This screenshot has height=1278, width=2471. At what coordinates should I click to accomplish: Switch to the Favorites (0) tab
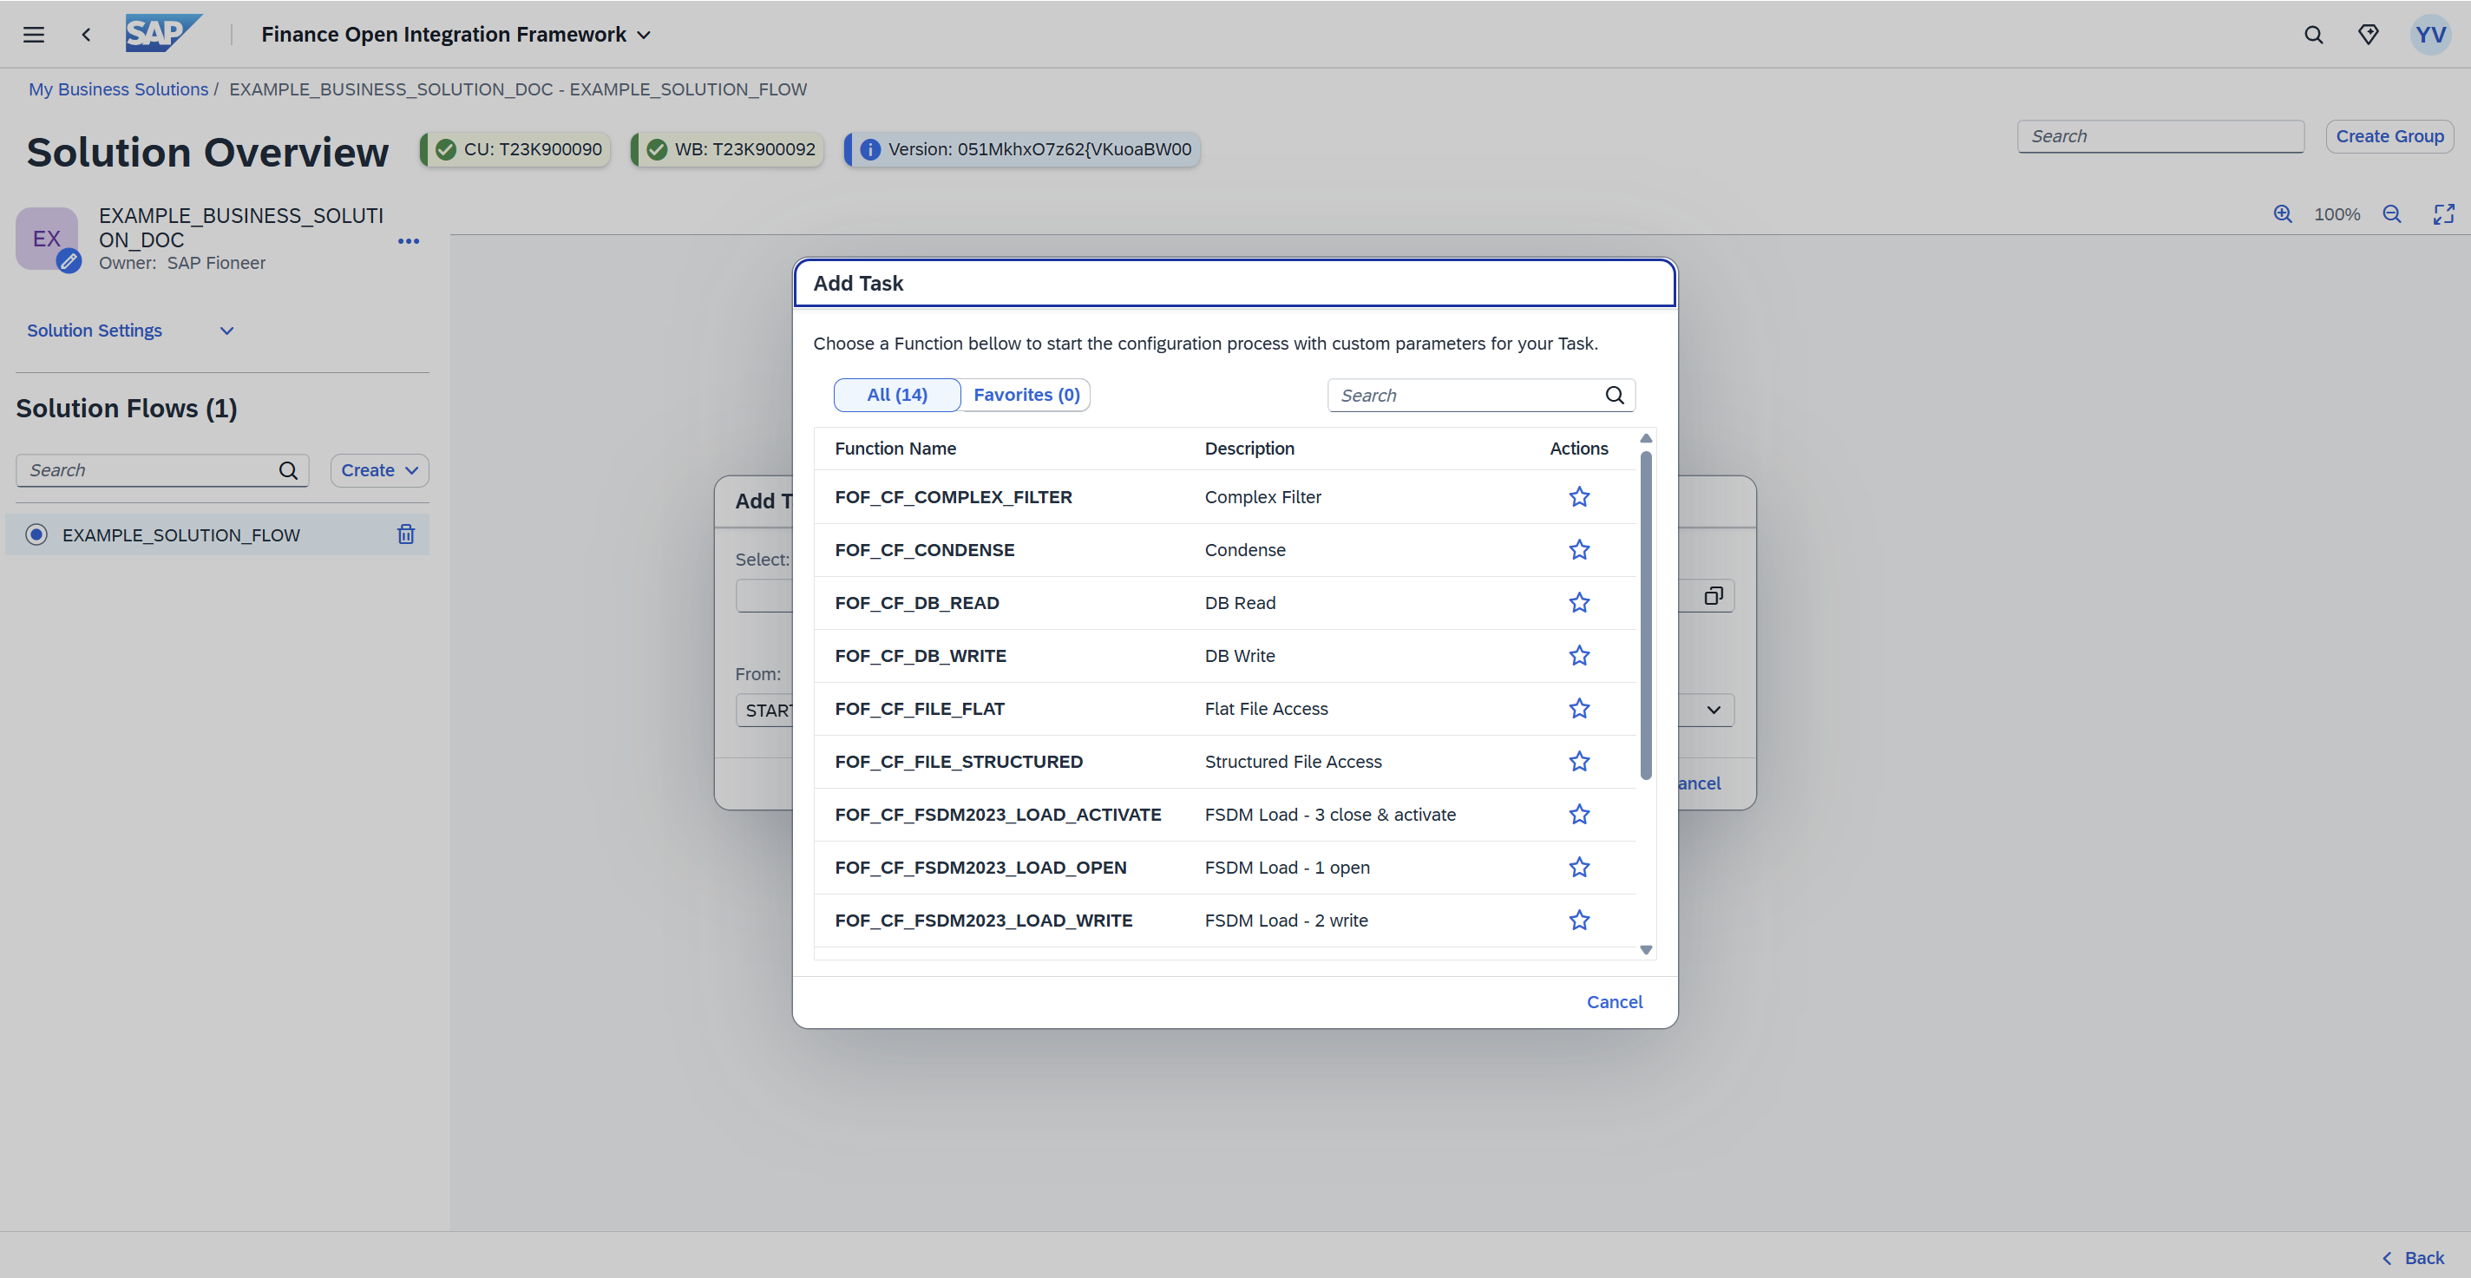tap(1026, 395)
